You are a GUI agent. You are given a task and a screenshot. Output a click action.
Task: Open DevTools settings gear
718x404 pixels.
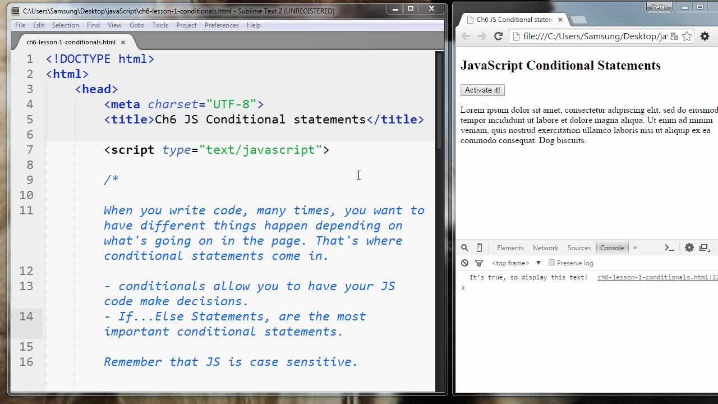pyautogui.click(x=689, y=248)
